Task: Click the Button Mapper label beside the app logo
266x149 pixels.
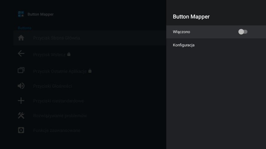Action: click(x=40, y=14)
